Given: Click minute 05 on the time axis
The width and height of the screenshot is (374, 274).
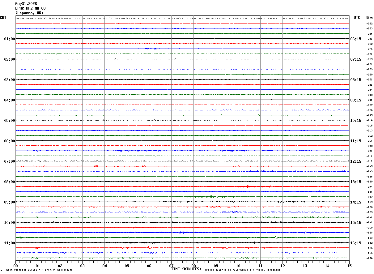Looking at the screenshot, I should coord(127,266).
